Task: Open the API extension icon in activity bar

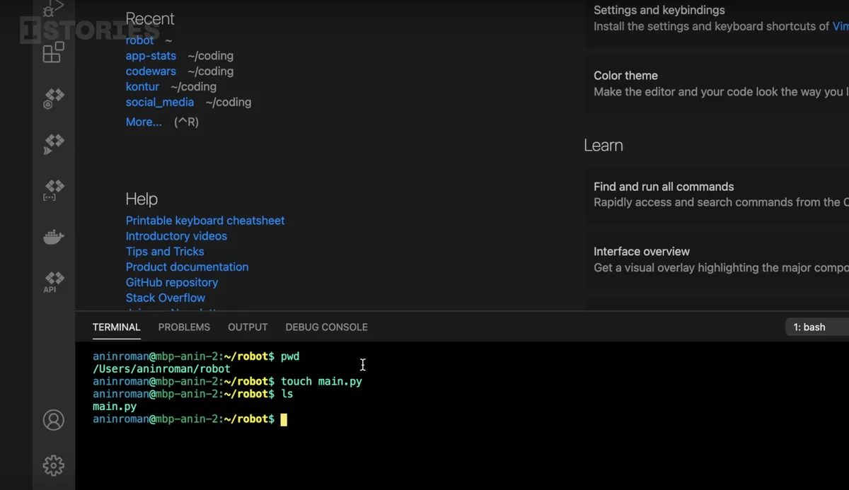Action: [x=54, y=281]
